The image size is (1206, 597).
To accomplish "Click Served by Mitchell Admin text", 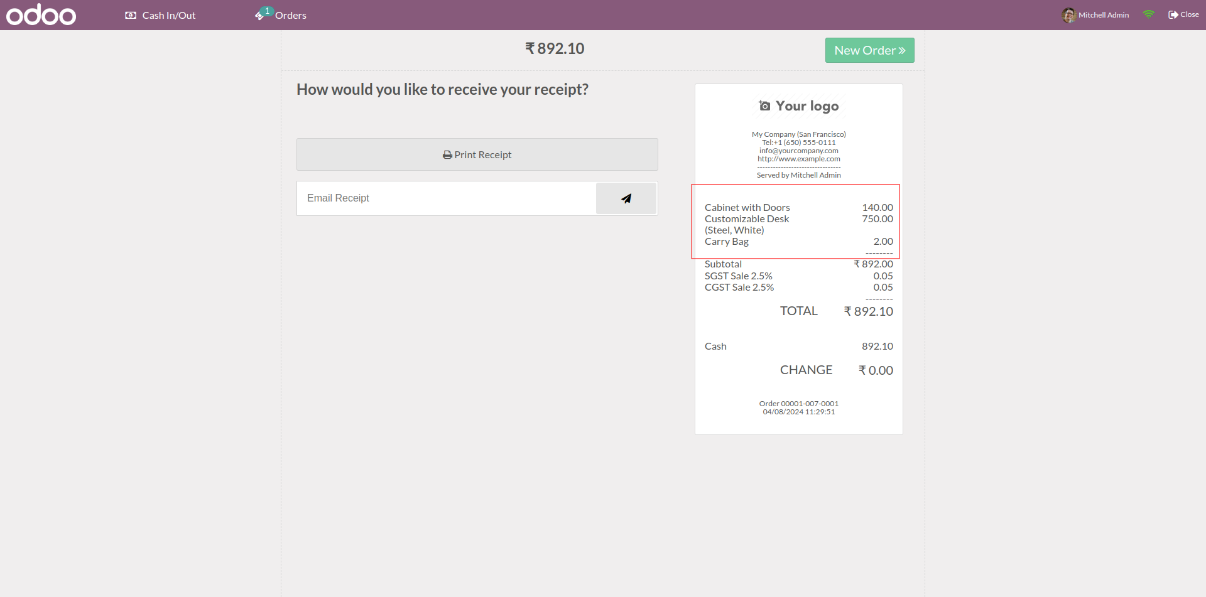I will tap(798, 175).
